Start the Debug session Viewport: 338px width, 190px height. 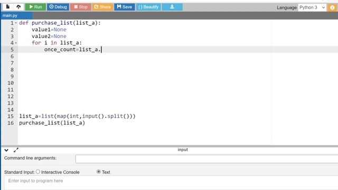58,7
